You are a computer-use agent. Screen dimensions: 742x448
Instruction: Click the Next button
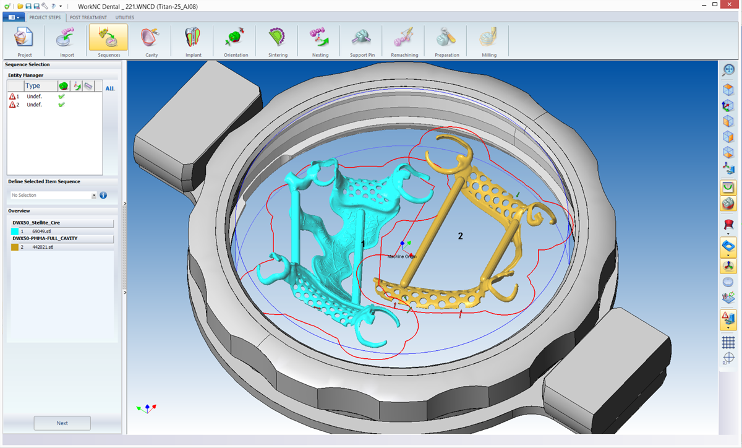tap(62, 423)
